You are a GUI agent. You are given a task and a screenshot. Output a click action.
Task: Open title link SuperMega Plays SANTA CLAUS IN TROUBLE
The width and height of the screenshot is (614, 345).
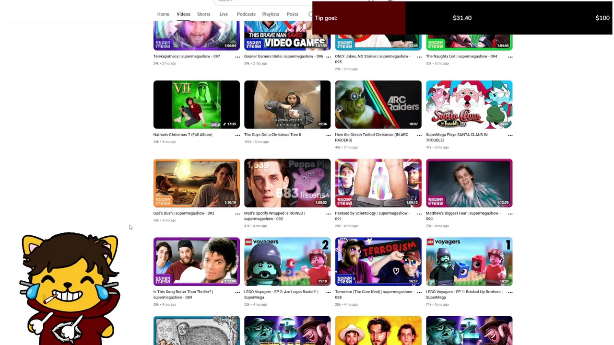click(457, 138)
